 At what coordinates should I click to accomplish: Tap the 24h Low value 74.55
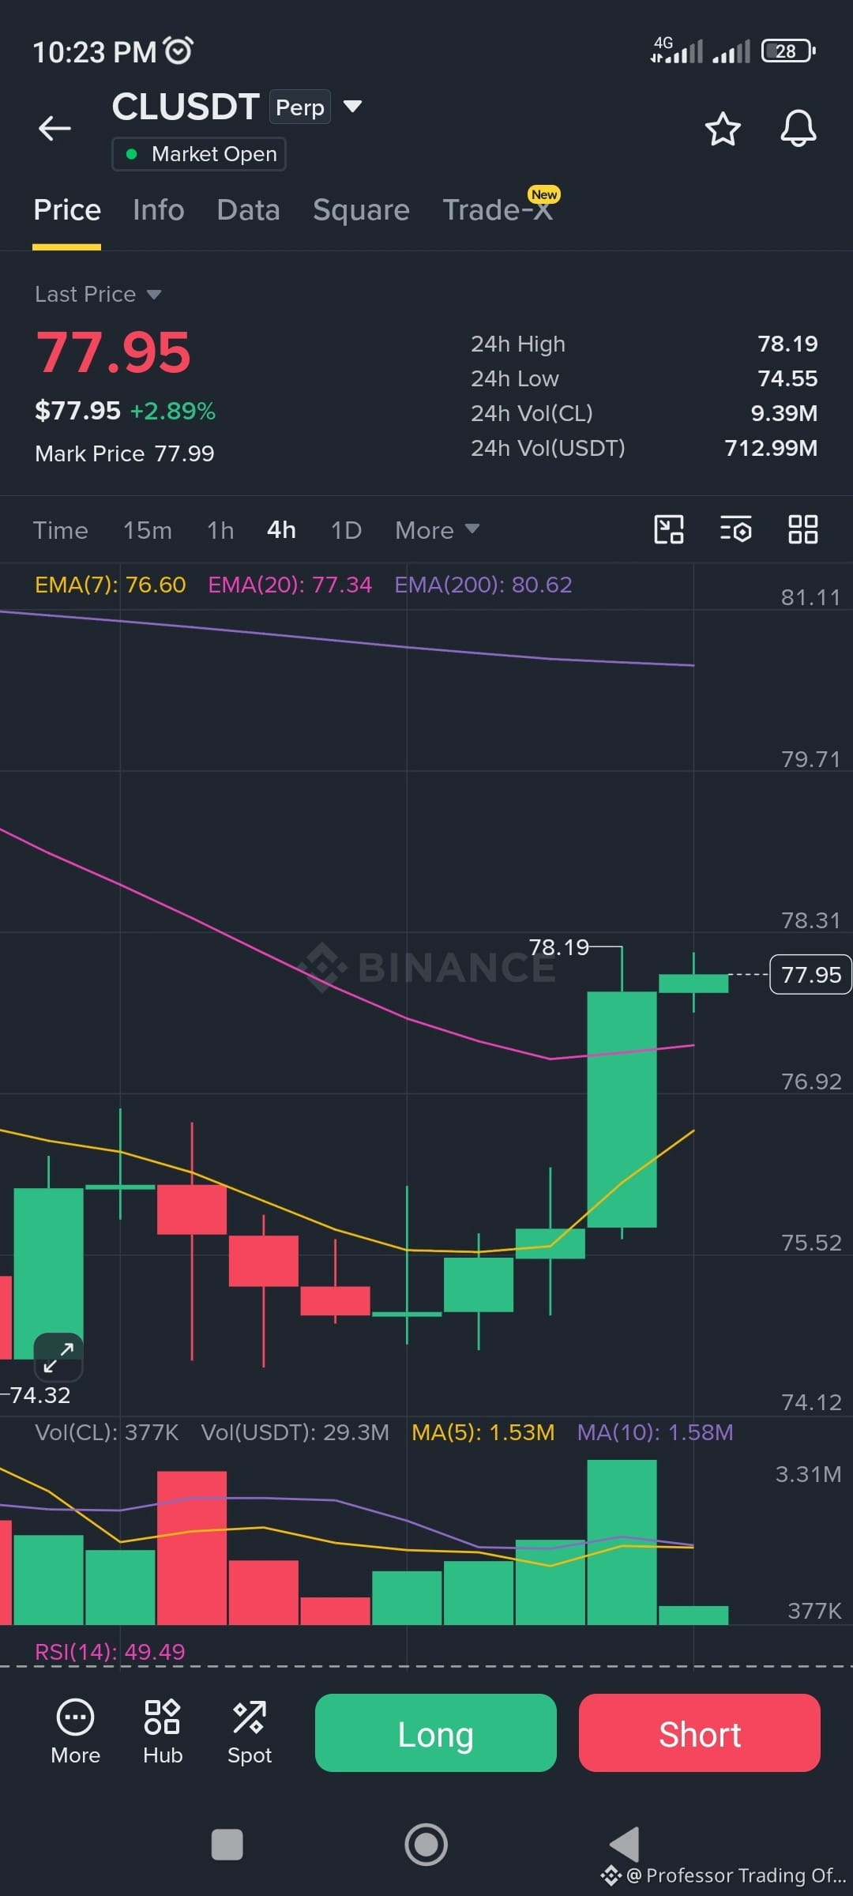787,378
